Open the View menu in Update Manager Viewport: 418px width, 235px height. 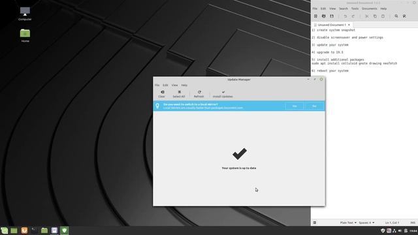click(x=174, y=85)
